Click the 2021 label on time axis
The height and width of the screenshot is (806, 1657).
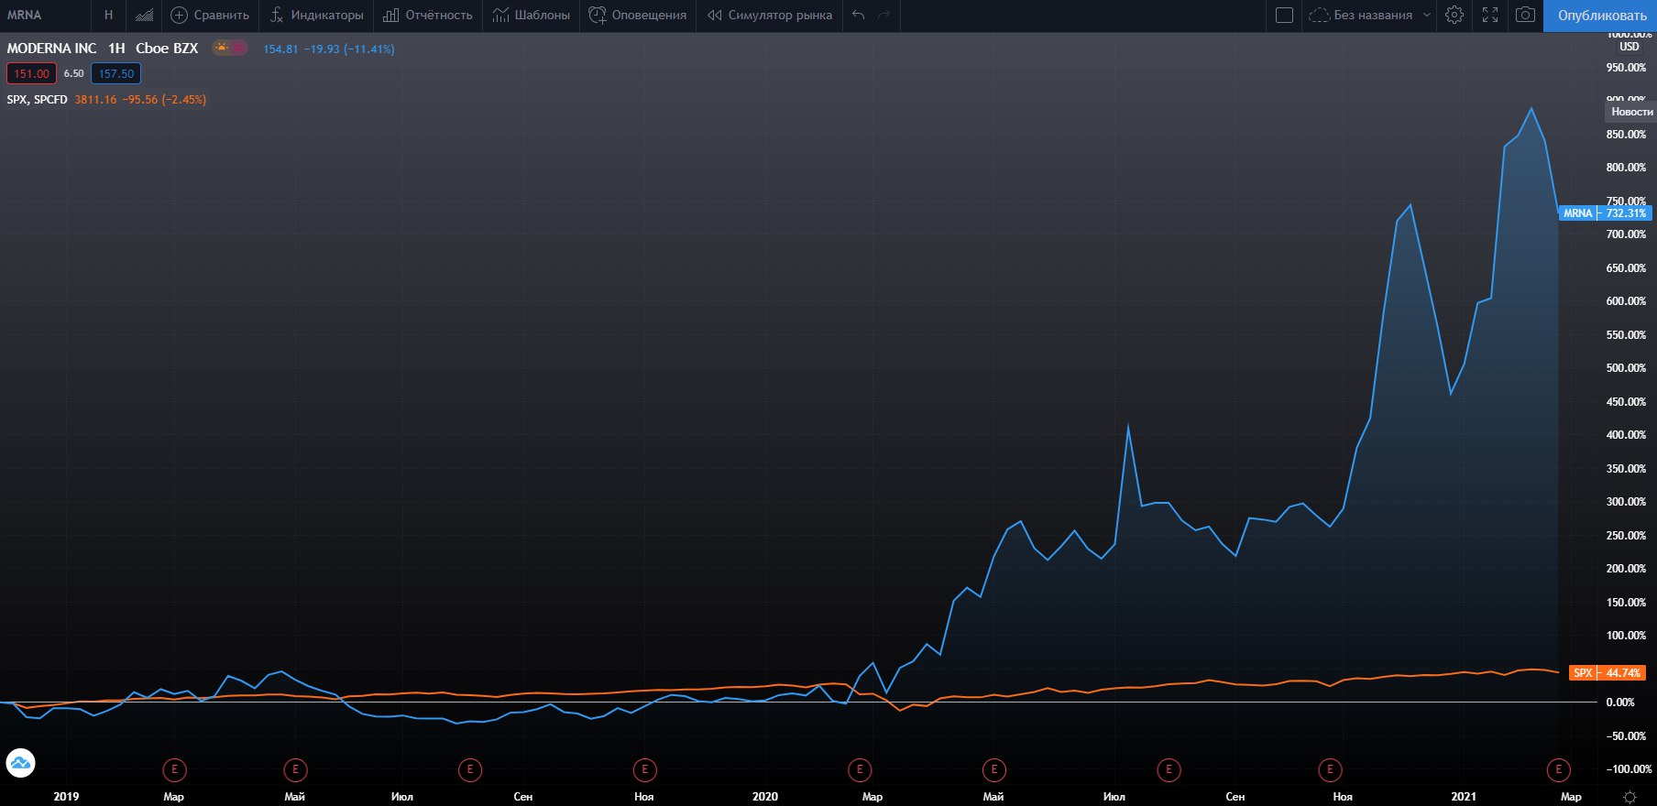[x=1464, y=797]
